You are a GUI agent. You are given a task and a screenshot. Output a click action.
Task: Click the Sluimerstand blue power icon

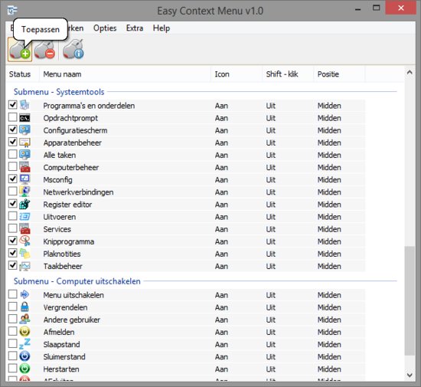[24, 356]
